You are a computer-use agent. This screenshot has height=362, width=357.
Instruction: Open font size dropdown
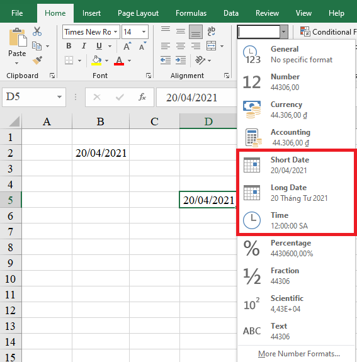pyautogui.click(x=144, y=31)
